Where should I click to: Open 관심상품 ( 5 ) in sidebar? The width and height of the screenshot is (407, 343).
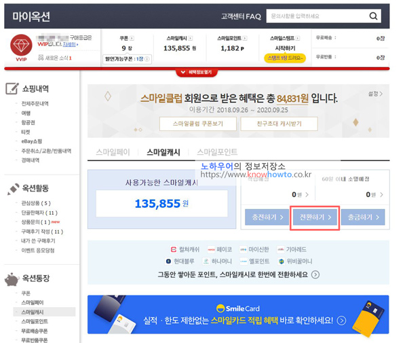pos(36,203)
